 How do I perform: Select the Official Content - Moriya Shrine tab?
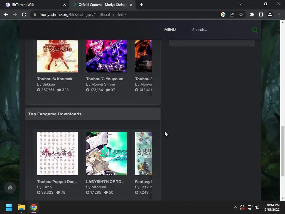[102, 5]
